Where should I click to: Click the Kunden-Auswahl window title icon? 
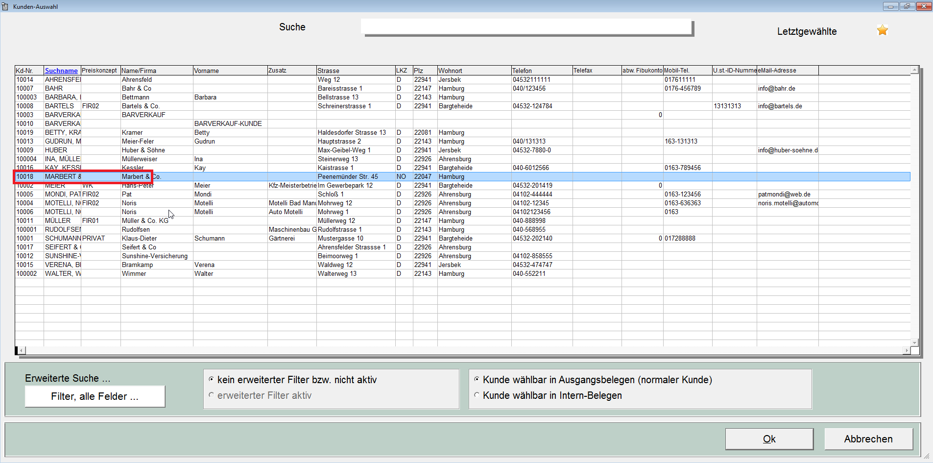5,6
